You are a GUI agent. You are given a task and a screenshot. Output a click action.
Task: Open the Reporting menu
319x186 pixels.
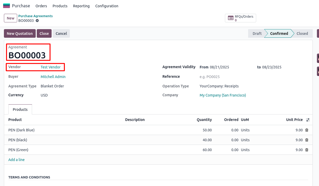(x=81, y=6)
